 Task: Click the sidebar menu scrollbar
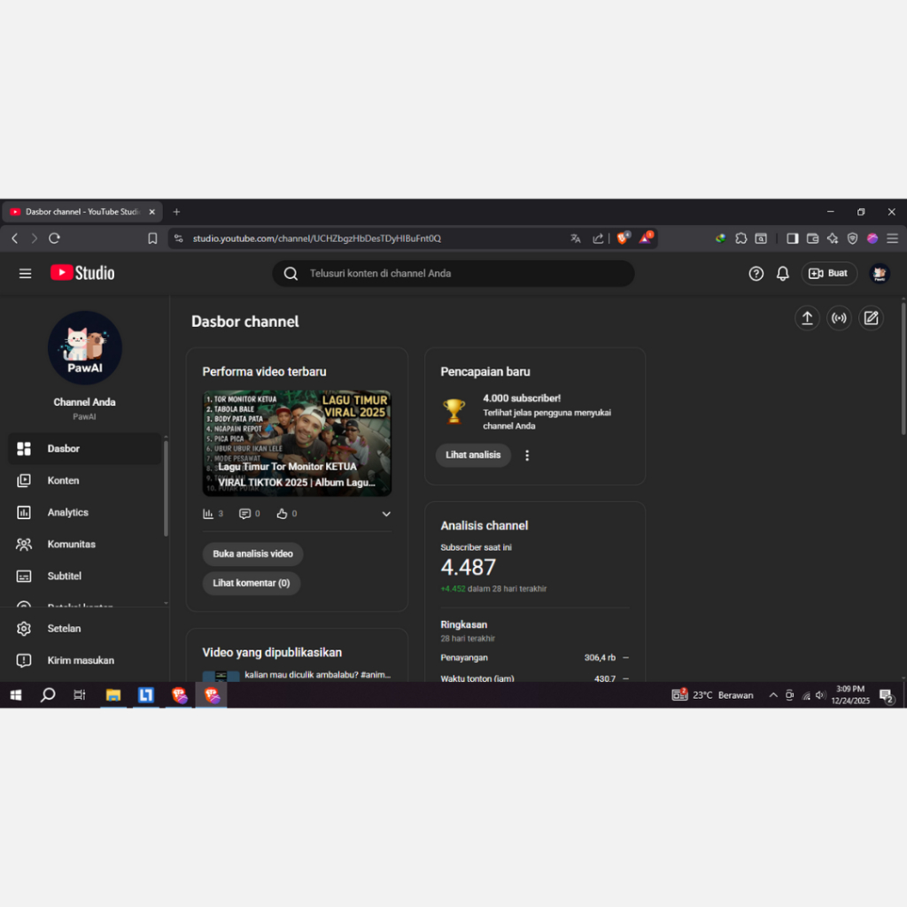point(166,489)
